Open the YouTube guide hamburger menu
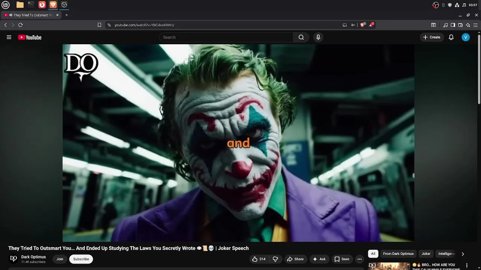The image size is (481, 270). 9,37
